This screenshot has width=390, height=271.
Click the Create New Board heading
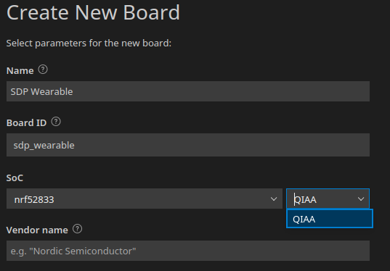93,12
